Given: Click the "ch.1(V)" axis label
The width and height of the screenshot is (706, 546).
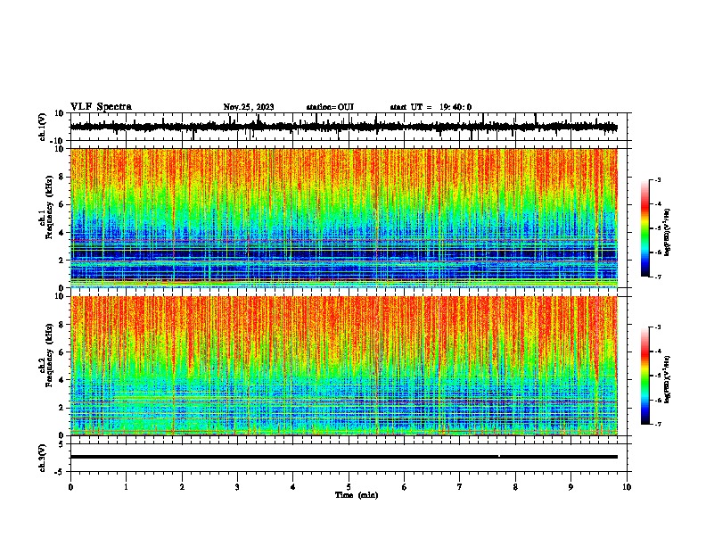Looking at the screenshot, I should click(x=43, y=127).
